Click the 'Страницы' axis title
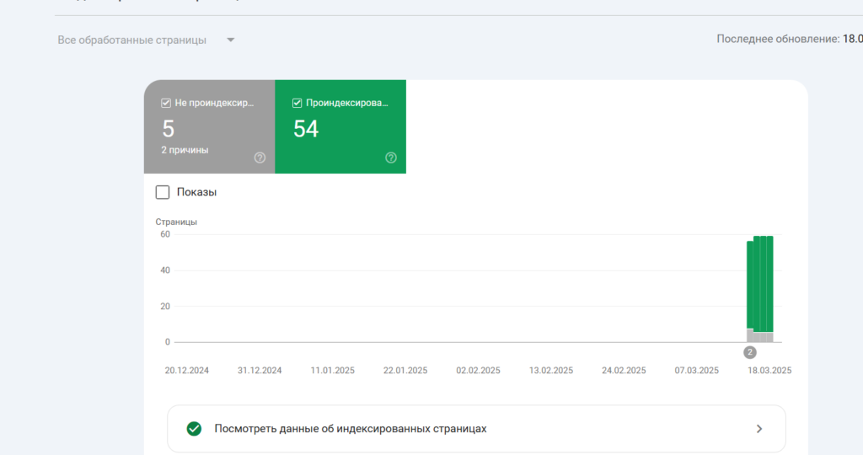 point(176,222)
